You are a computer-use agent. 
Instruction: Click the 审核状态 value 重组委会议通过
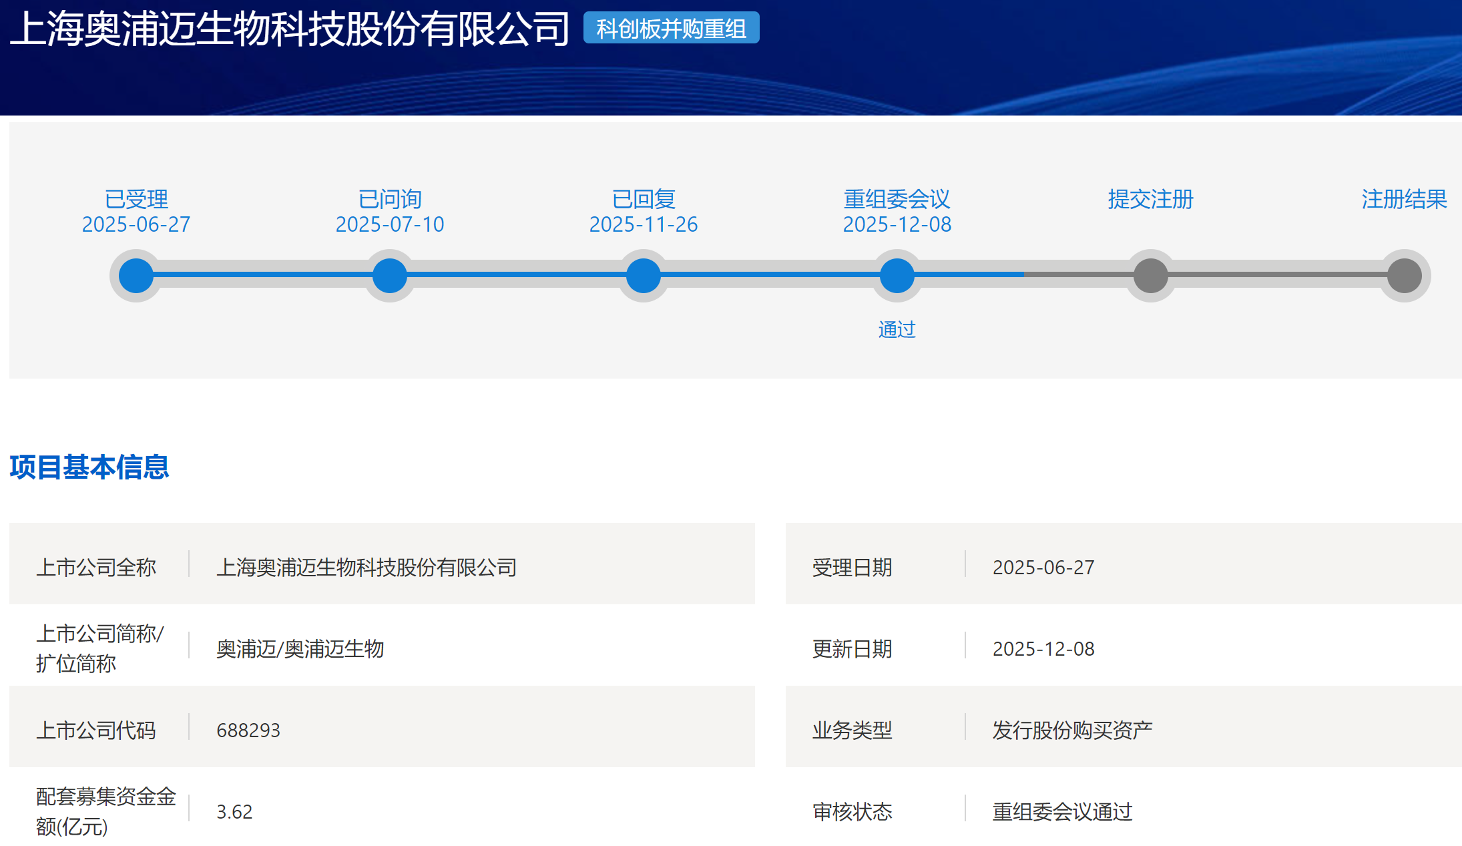point(1061,811)
